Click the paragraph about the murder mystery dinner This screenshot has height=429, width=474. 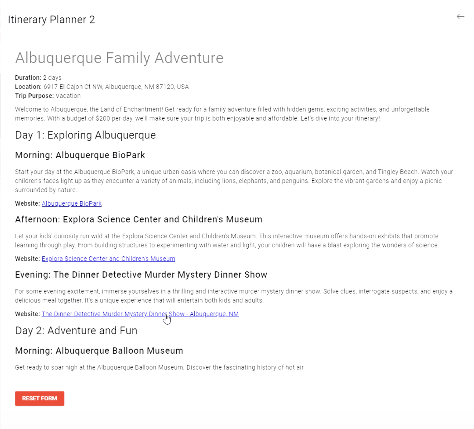[233, 296]
